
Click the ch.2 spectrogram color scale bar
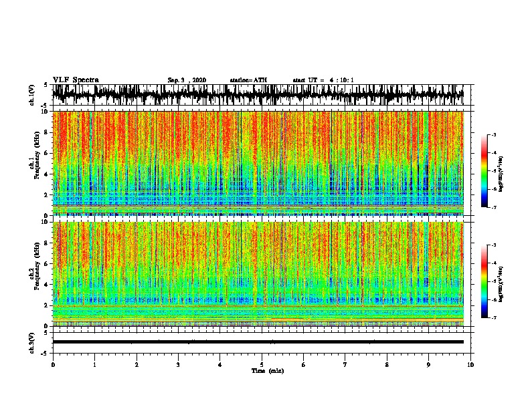point(484,281)
